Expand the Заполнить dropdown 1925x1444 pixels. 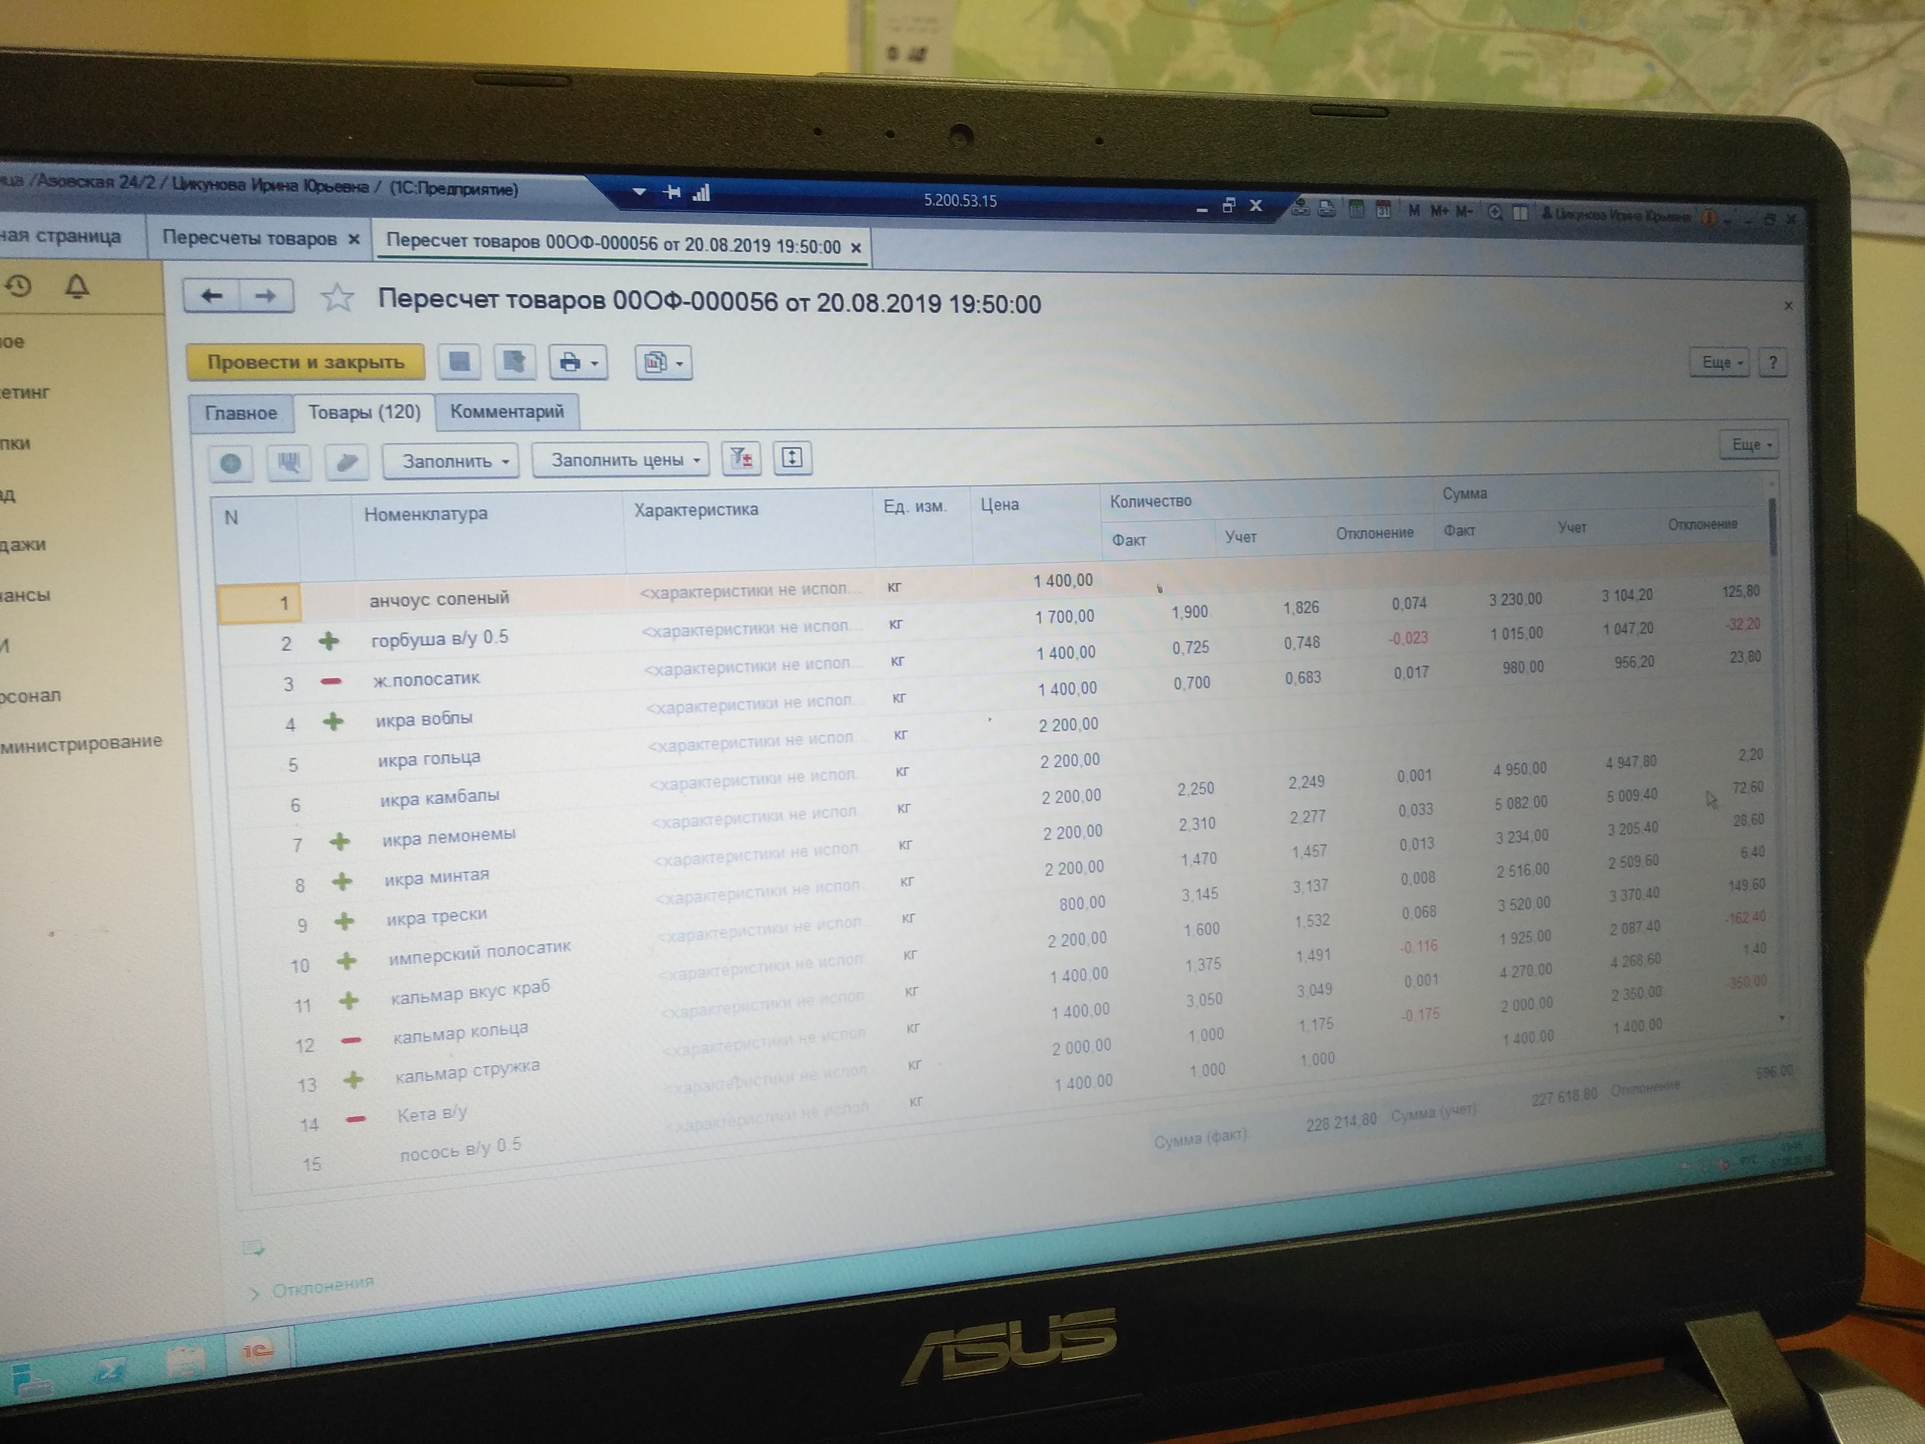tap(451, 461)
